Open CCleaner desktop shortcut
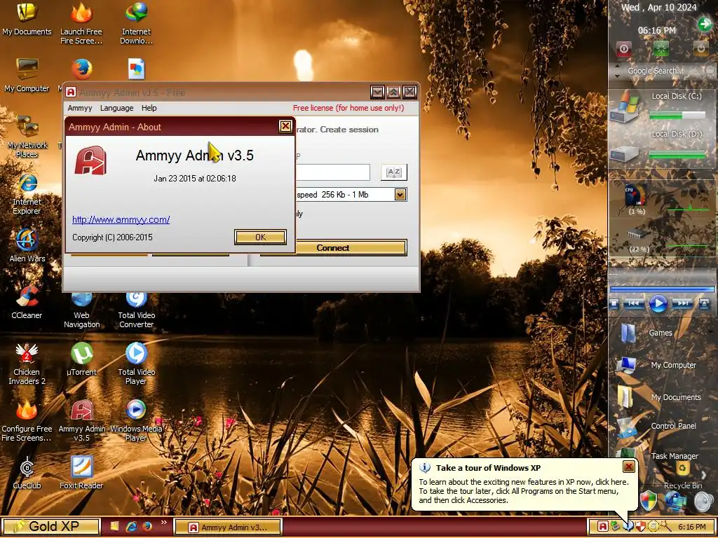Screen dimensions: 718x538 coord(27,303)
